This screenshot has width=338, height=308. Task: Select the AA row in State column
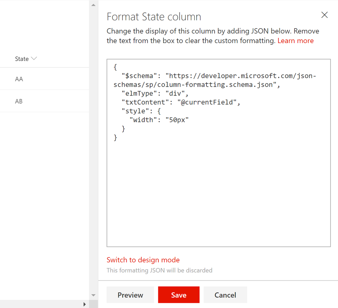tap(19, 79)
